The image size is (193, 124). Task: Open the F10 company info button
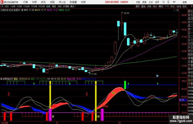coord(167,6)
